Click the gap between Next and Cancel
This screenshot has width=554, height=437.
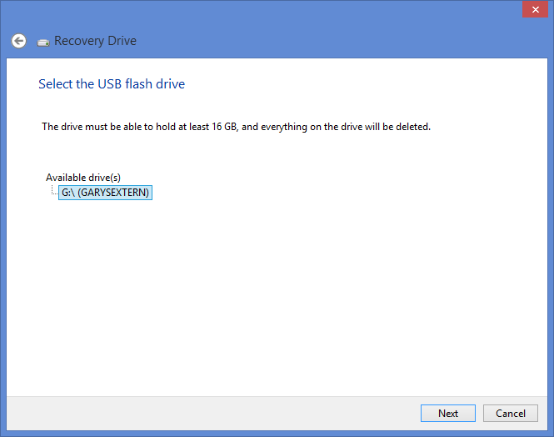(x=480, y=413)
